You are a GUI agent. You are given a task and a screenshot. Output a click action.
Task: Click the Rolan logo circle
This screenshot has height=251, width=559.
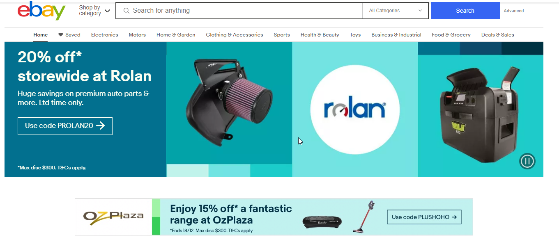point(355,110)
